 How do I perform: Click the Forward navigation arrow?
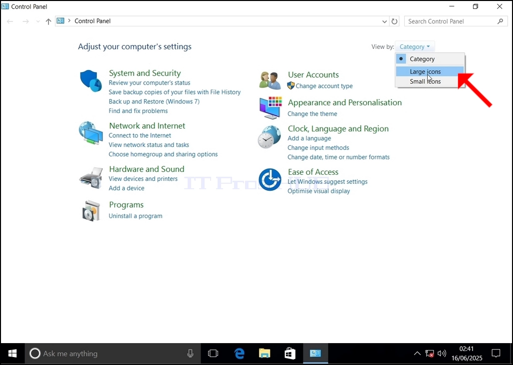click(25, 21)
